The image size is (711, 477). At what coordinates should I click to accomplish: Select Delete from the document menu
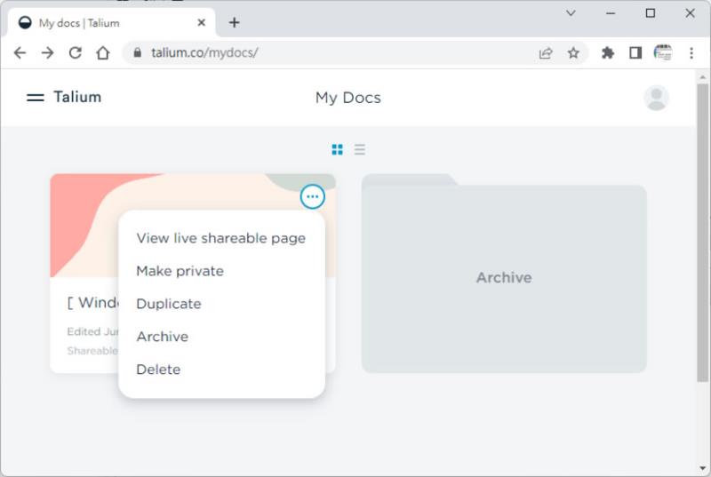coord(158,370)
